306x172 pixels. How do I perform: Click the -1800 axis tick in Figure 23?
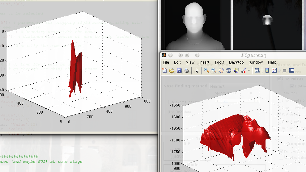click(175, 163)
